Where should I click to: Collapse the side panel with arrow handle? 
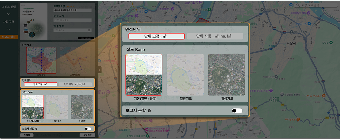pos(99,70)
